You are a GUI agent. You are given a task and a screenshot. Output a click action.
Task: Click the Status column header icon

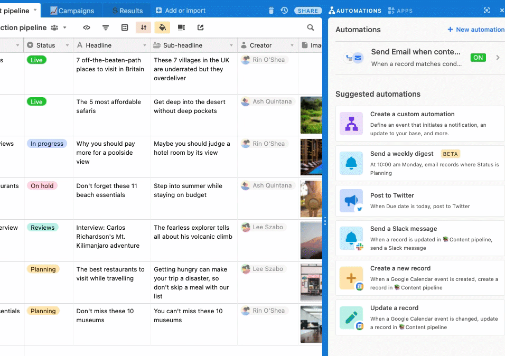[x=30, y=45]
